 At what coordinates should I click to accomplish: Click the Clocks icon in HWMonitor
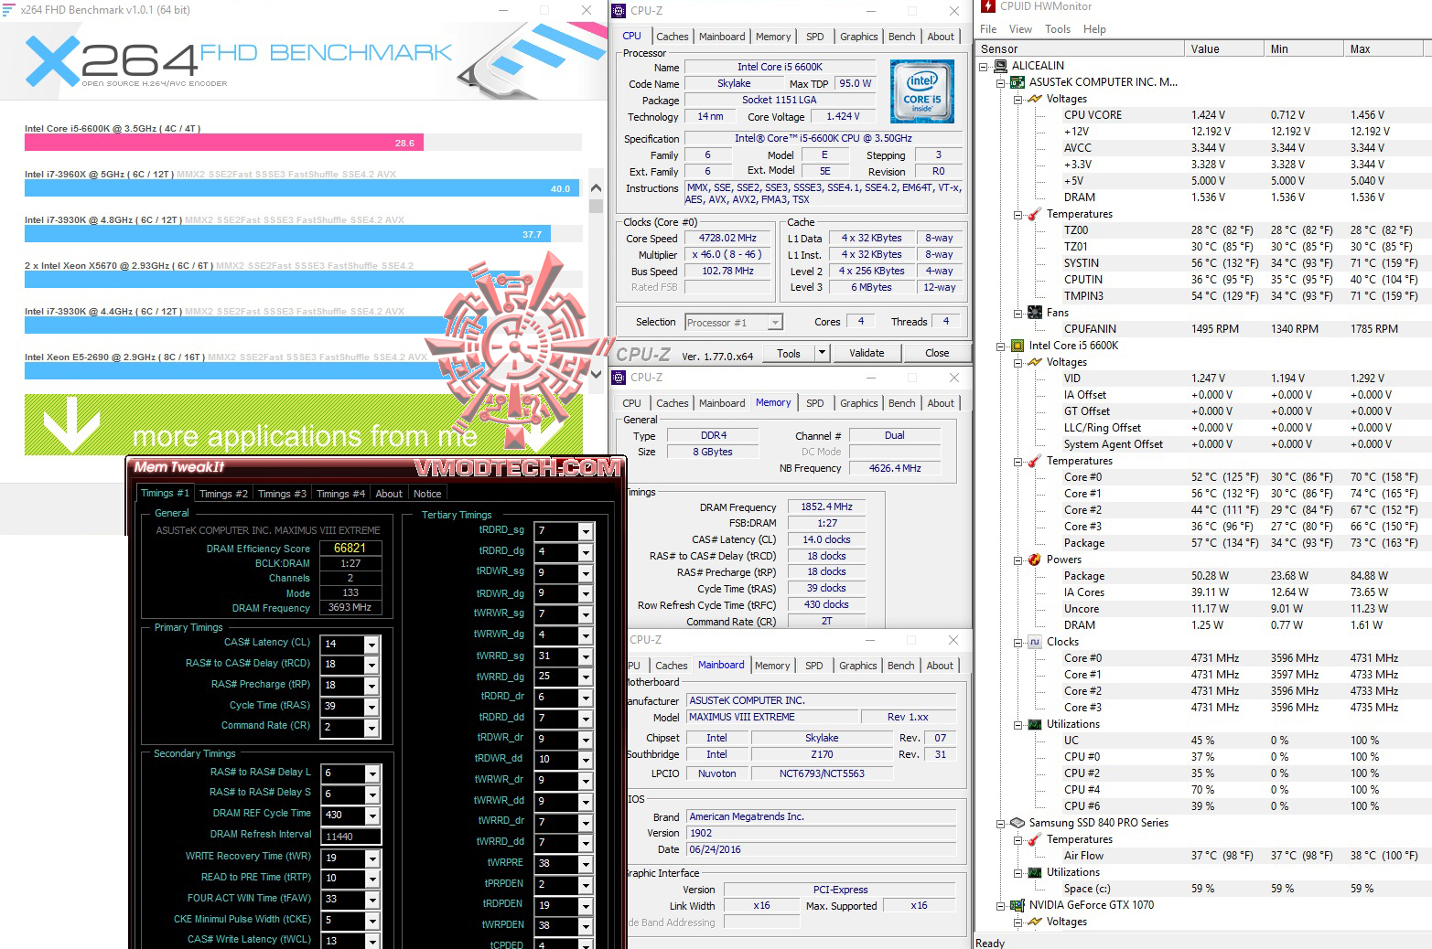pyautogui.click(x=1035, y=642)
